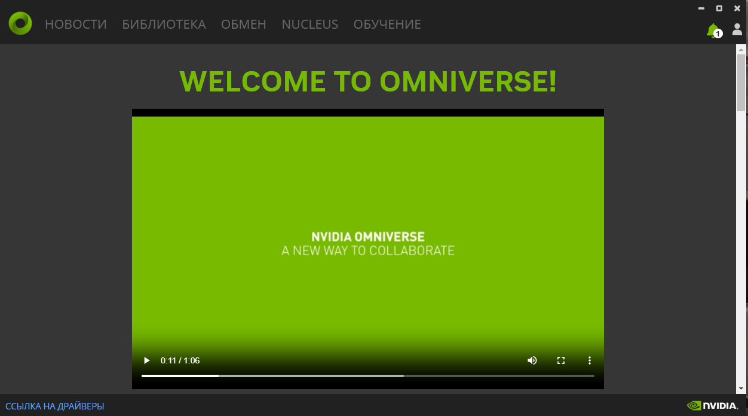This screenshot has height=416, width=748.
Task: Click the scrollbar down arrow
Action: (741, 389)
